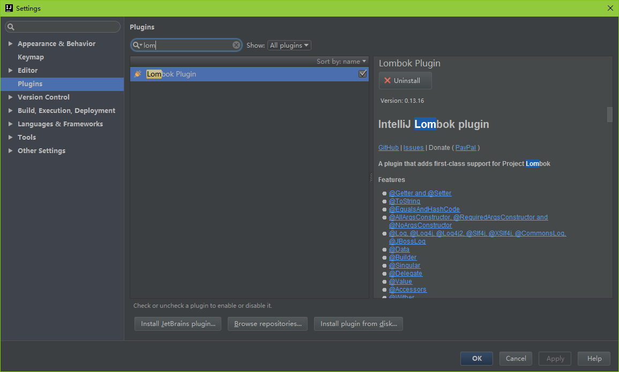
Task: Click the IntelliJ logo in title bar
Action: point(8,8)
